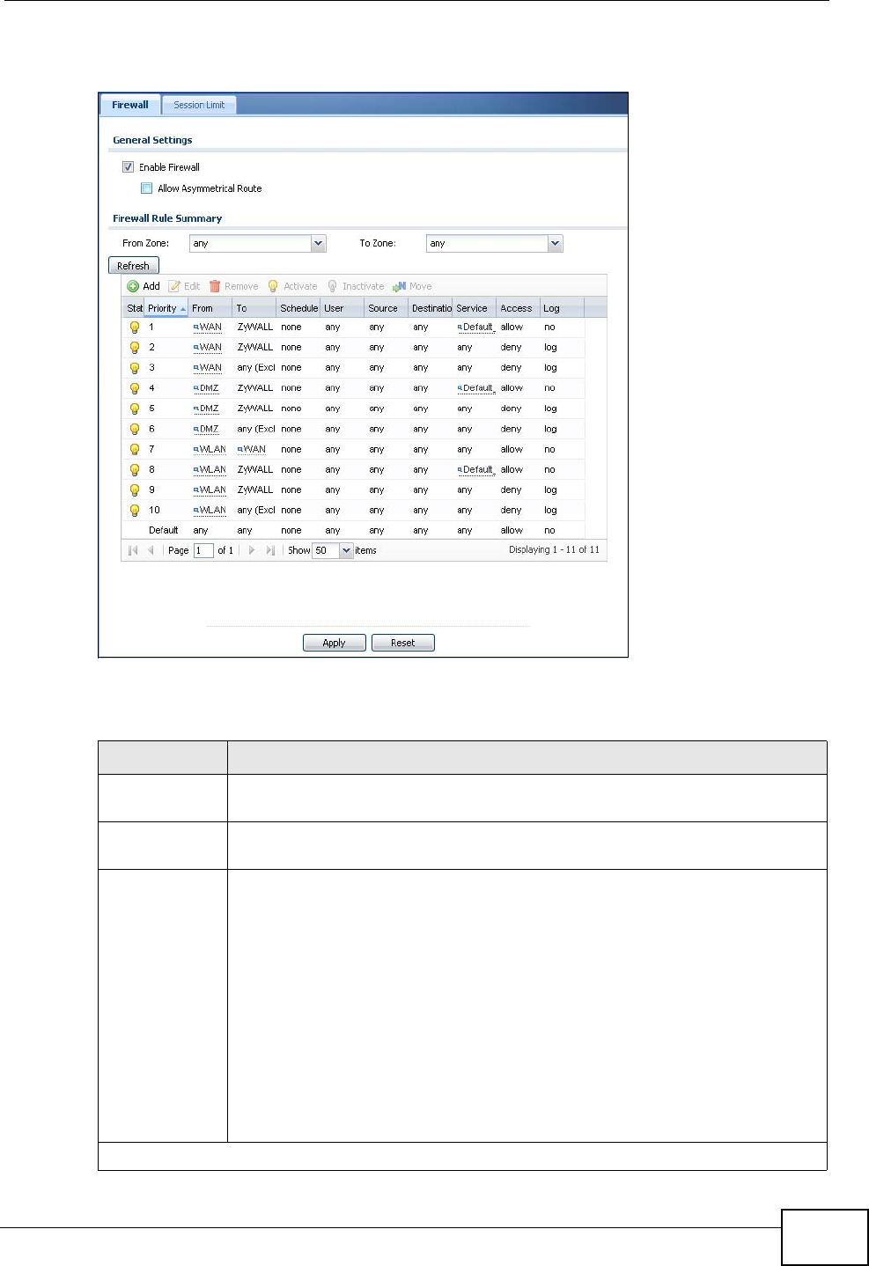
Task: Go to last page of rules
Action: [270, 550]
